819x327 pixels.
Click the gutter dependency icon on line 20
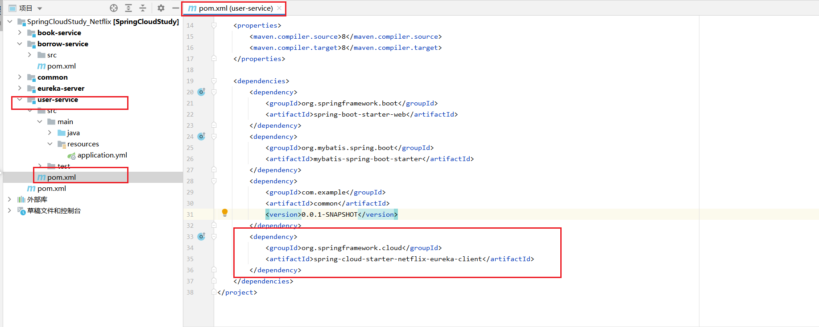[202, 92]
